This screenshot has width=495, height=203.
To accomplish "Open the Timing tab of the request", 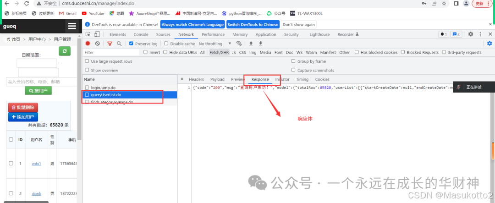I will pos(302,79).
